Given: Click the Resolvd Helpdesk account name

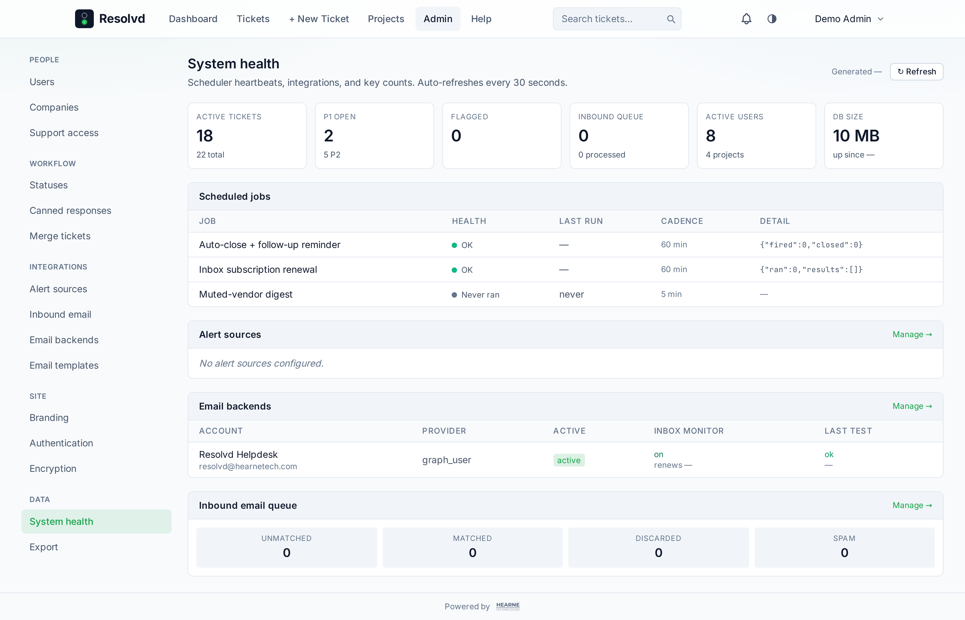Looking at the screenshot, I should tap(238, 454).
